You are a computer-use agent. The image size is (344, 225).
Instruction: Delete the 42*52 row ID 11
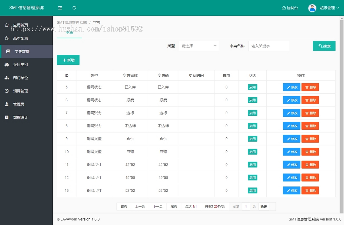[310, 165]
